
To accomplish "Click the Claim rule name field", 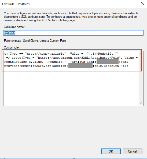I will (x=73, y=33).
